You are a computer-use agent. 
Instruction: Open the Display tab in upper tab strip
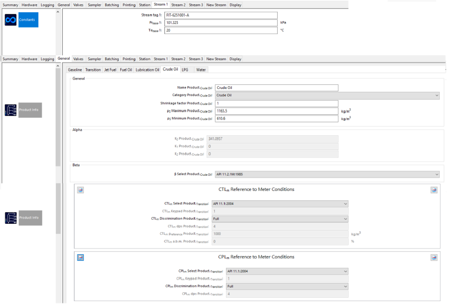(235, 5)
